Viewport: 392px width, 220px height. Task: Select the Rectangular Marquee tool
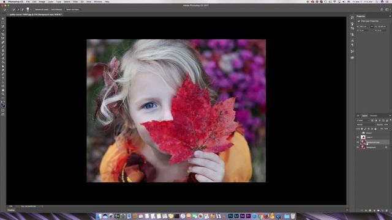(3, 23)
